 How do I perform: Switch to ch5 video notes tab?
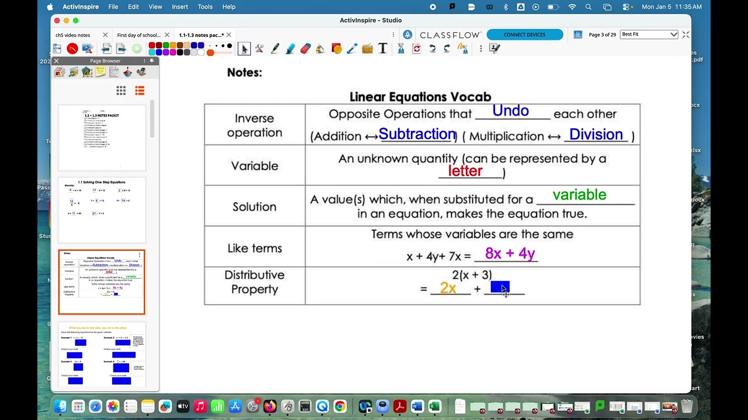tap(73, 35)
